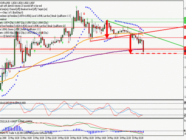Click the 'Breakout level [off]' status text
This screenshot has height=140, width=186.
29,9
